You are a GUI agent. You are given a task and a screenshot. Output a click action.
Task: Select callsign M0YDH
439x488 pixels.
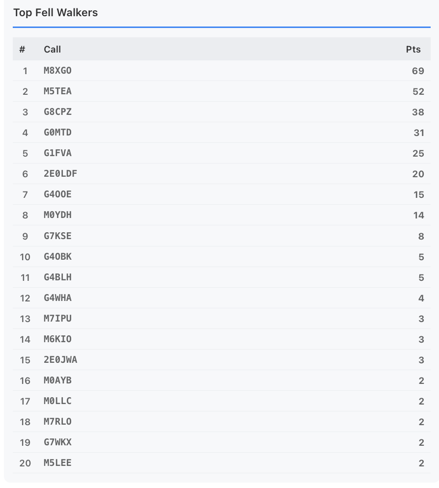(x=57, y=215)
